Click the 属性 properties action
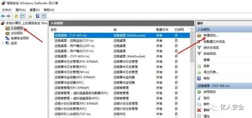The width and height of the screenshot is (252, 118). (207, 116)
